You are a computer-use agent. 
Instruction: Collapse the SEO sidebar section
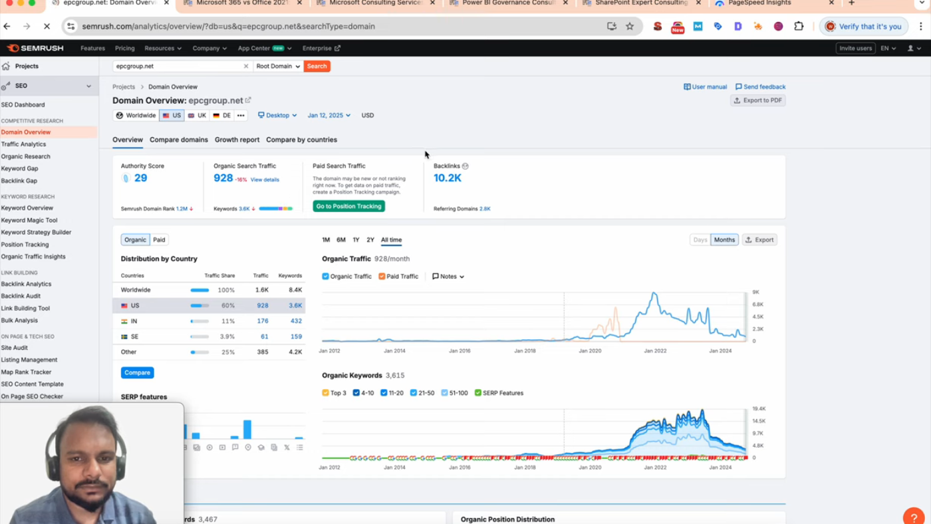pyautogui.click(x=88, y=86)
